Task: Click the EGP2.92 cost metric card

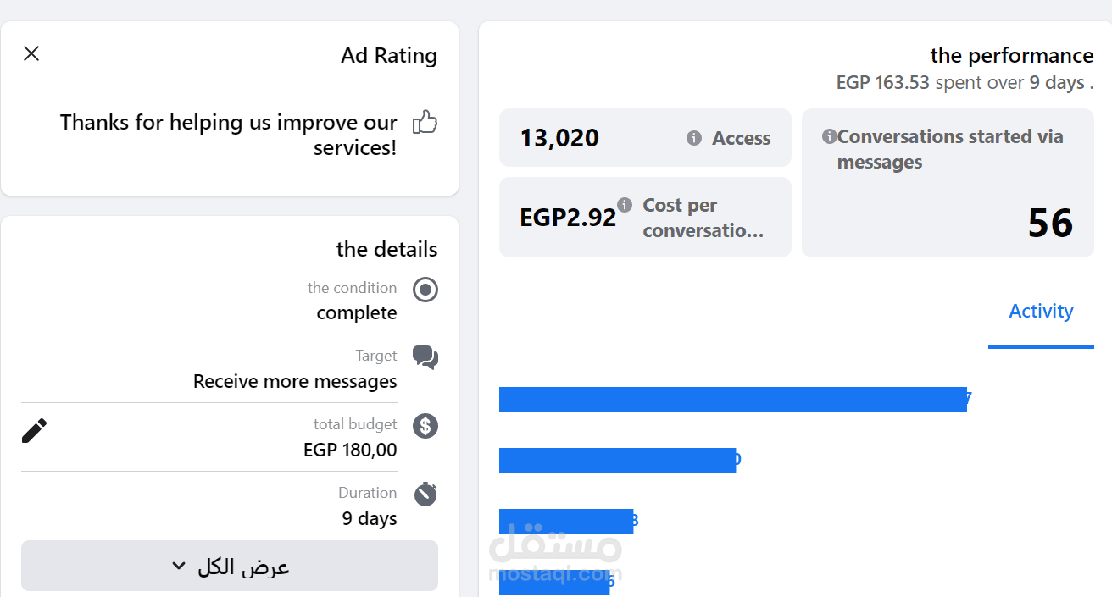Action: coord(645,217)
